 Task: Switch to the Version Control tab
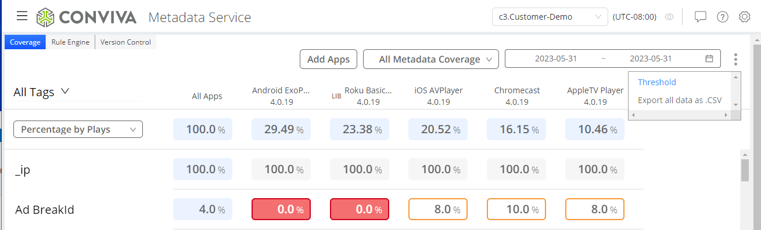coord(126,42)
